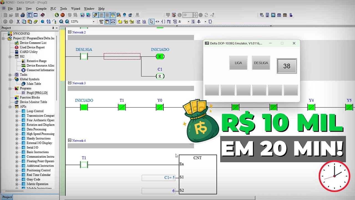Toggle the Online Mode icon
The height and width of the screenshot is (200, 355).
point(95,15)
